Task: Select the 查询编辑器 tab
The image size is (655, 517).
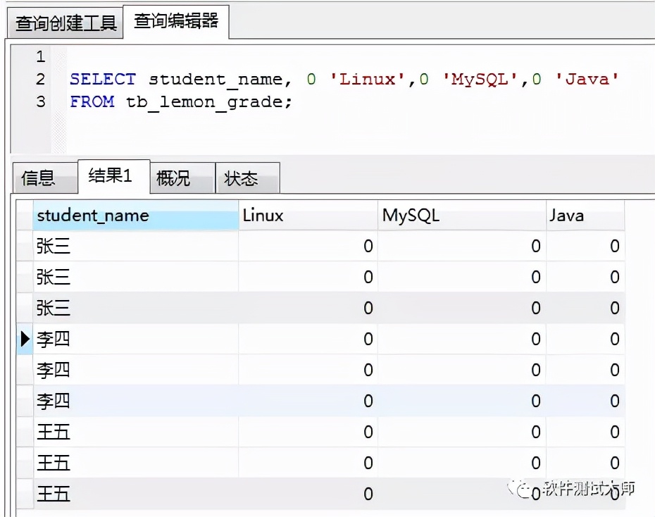Action: coord(176,21)
